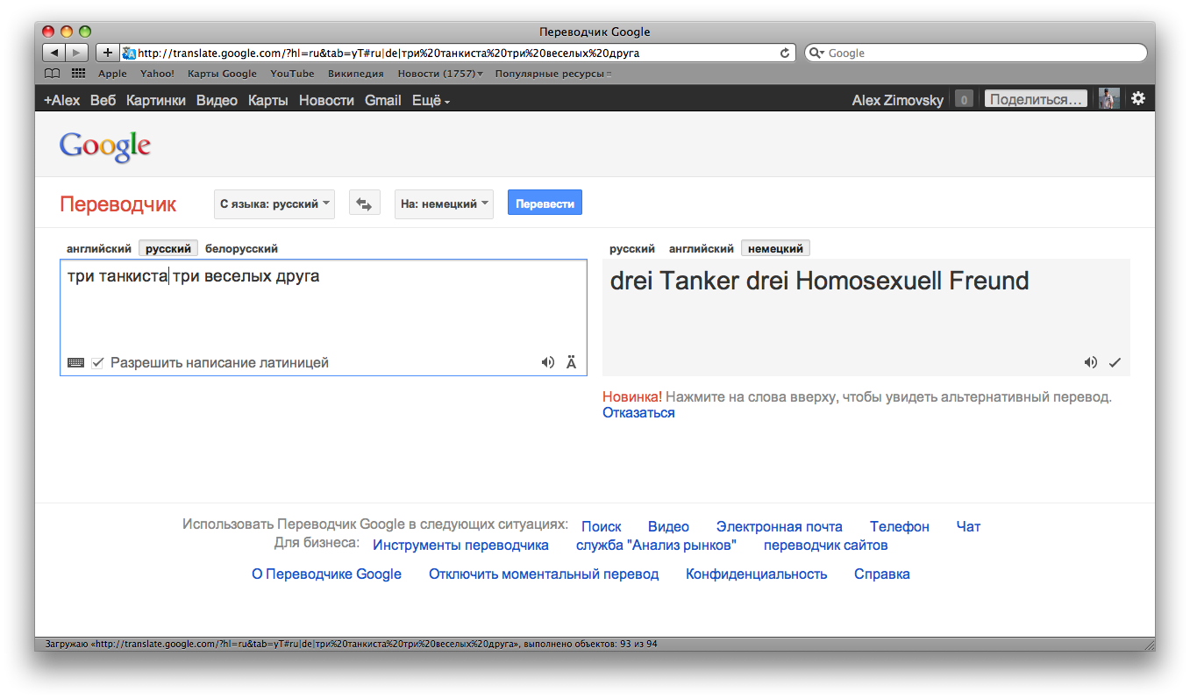Open Карты in Google bar
This screenshot has width=1190, height=699.
267,100
